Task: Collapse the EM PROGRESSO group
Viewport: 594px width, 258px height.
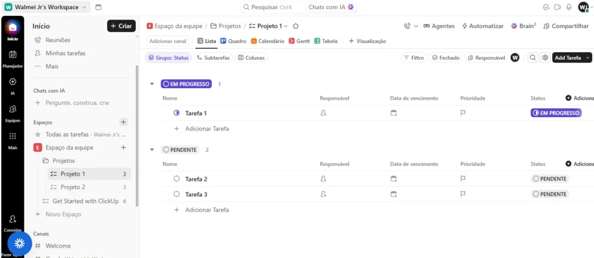Action: pyautogui.click(x=152, y=83)
